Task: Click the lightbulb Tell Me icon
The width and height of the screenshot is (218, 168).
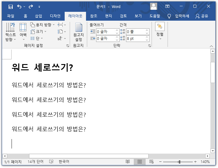Action: click(169, 16)
